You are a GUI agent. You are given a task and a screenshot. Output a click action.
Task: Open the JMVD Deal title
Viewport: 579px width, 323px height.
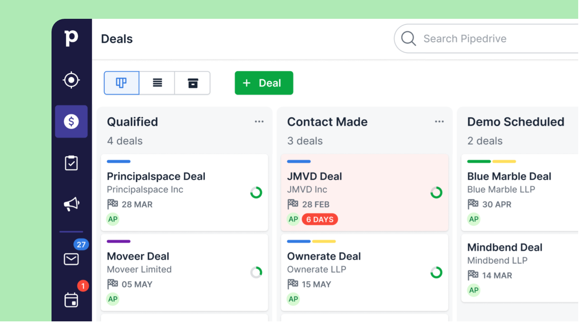click(x=315, y=176)
